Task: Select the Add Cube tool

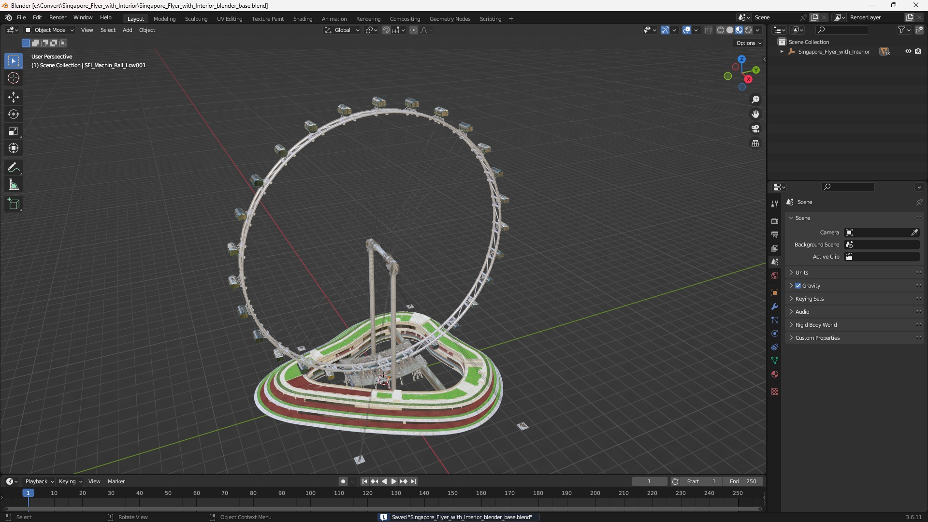Action: coord(14,204)
